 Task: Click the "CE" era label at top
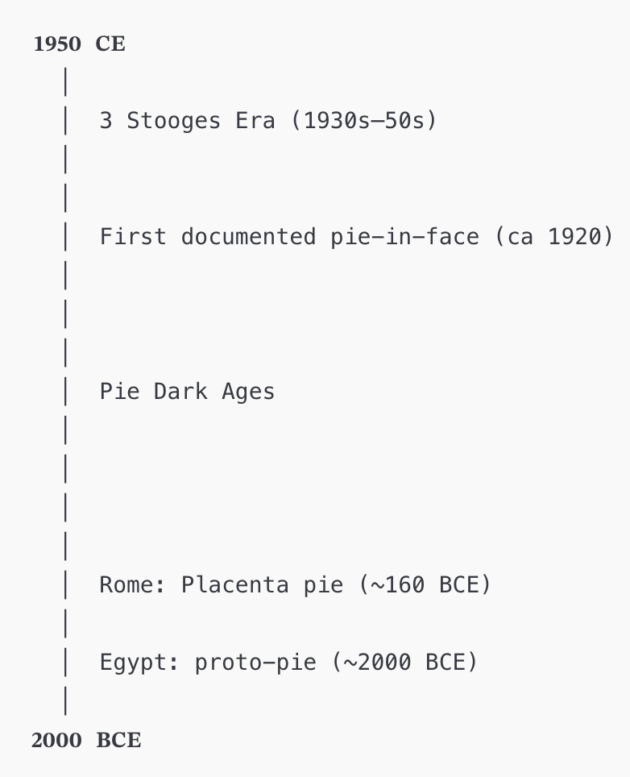point(110,44)
